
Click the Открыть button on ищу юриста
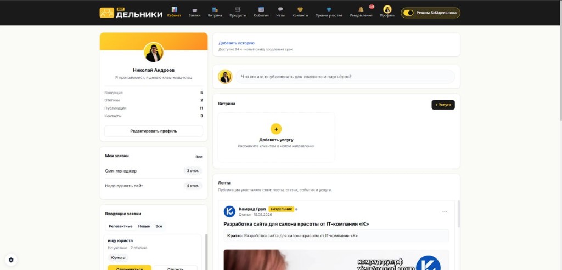(176, 268)
